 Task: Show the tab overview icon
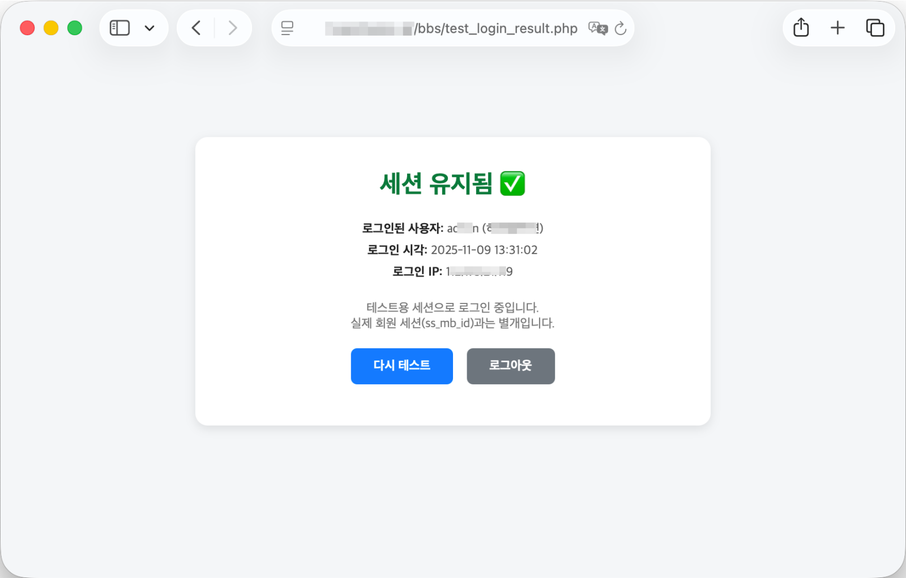[x=875, y=27]
